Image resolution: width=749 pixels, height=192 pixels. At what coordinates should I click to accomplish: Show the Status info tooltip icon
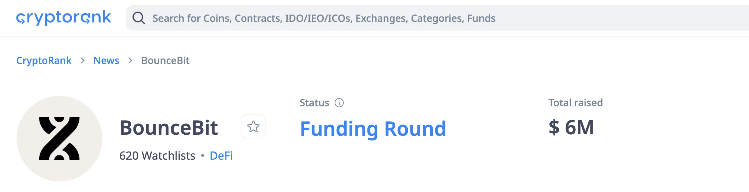(339, 103)
